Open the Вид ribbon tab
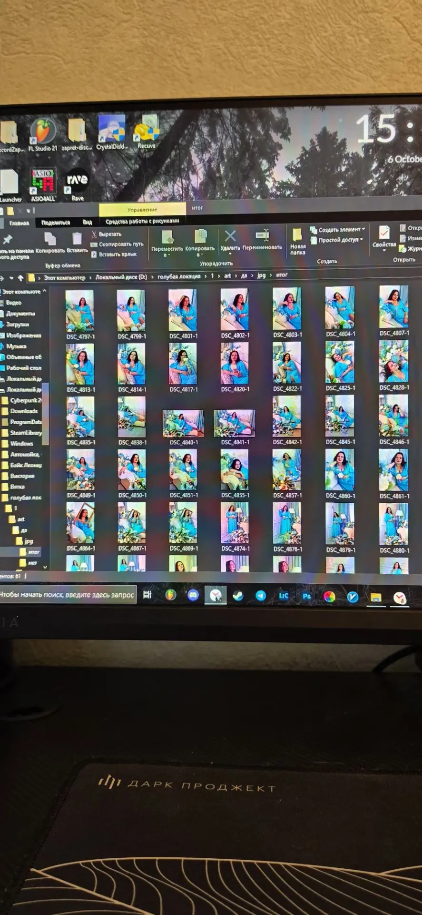This screenshot has width=422, height=915. (x=88, y=222)
